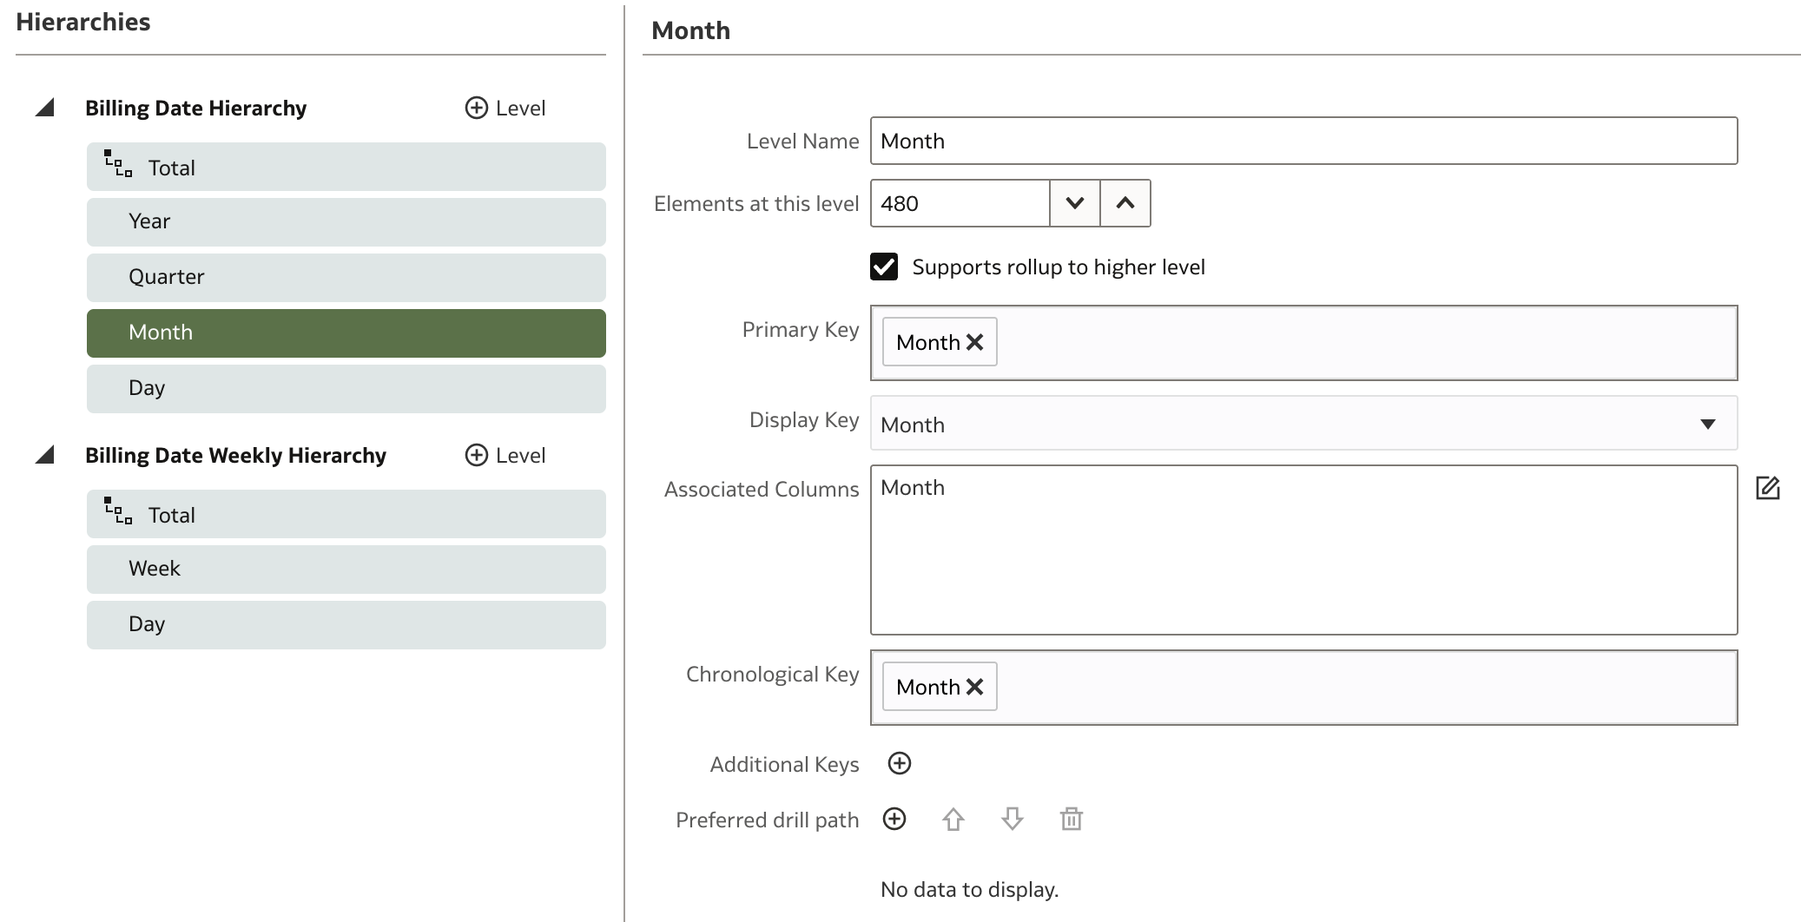Select the Year level
Image resolution: width=1801 pixels, height=922 pixels.
pyautogui.click(x=346, y=222)
